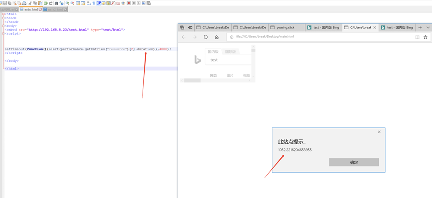The image size is (432, 198).
Task: Click the browser Home icon
Action: coord(217,37)
